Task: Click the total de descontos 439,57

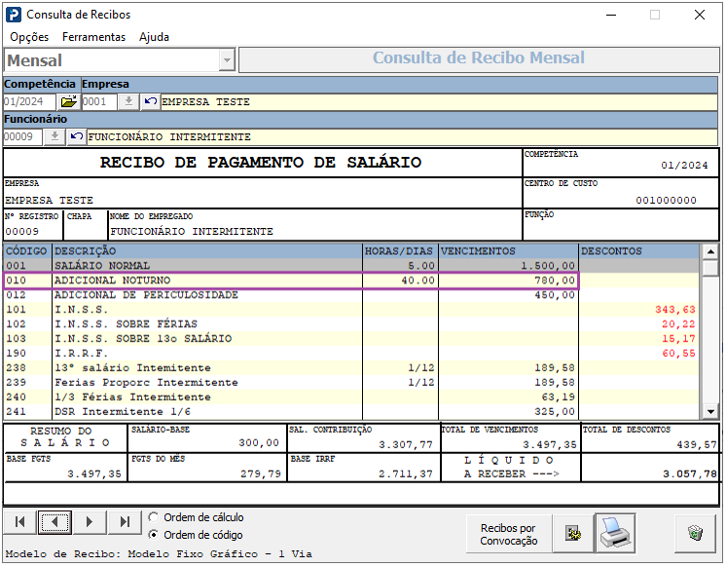Action: click(x=697, y=444)
